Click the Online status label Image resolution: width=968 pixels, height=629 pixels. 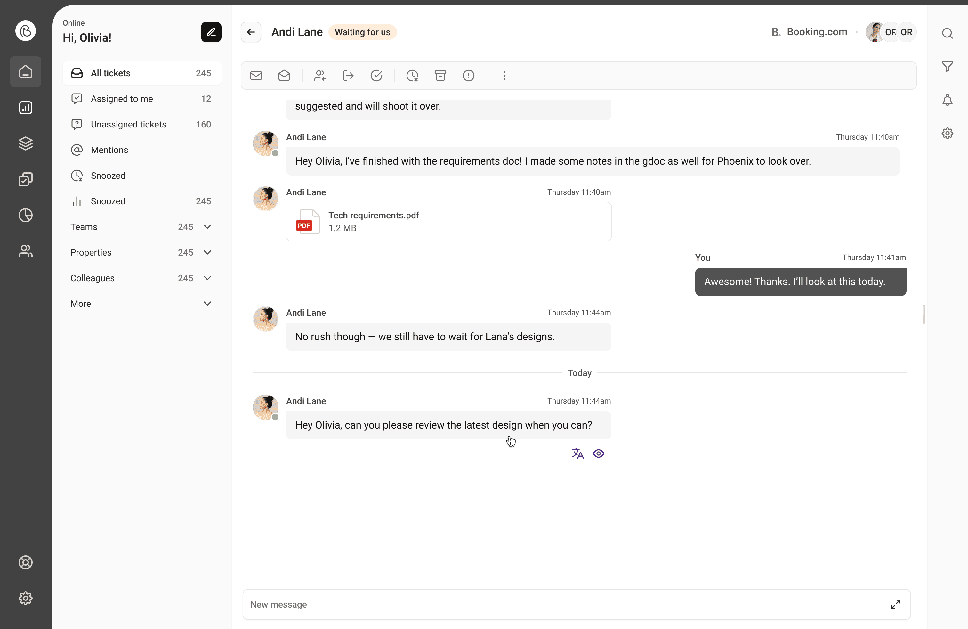(x=74, y=23)
